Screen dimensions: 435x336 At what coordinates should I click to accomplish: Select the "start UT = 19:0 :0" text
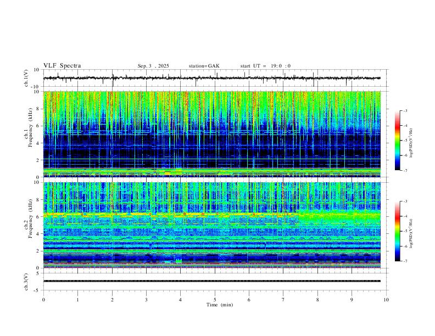(265, 66)
